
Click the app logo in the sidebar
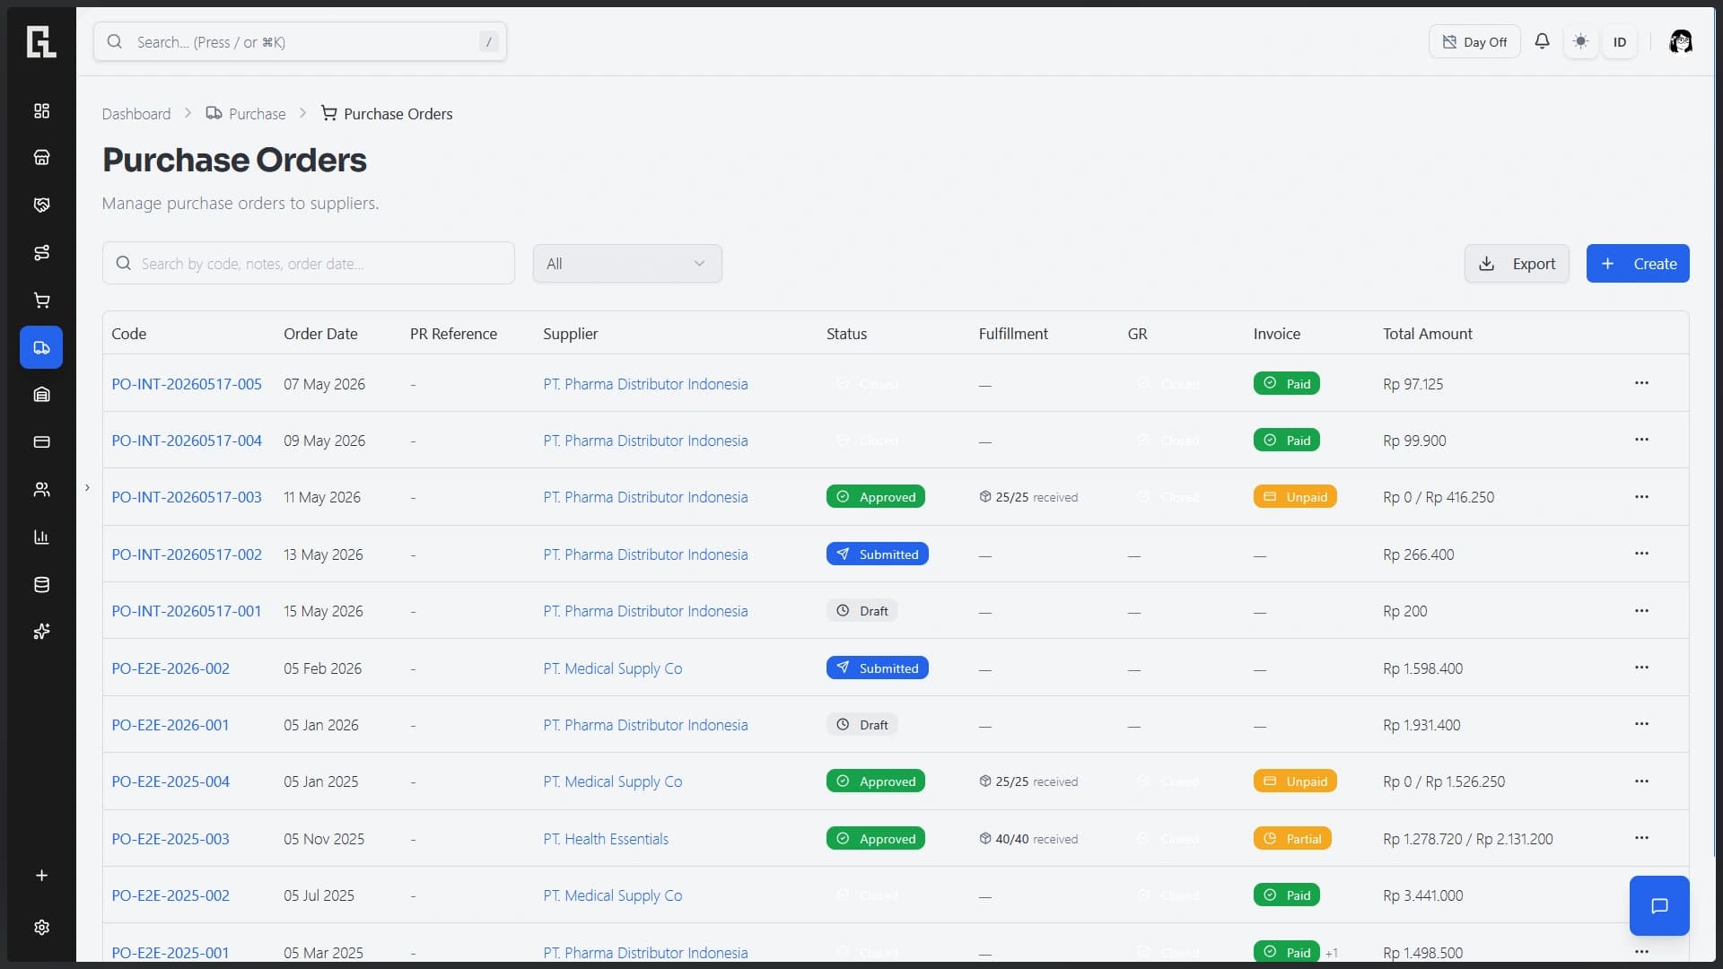(41, 41)
